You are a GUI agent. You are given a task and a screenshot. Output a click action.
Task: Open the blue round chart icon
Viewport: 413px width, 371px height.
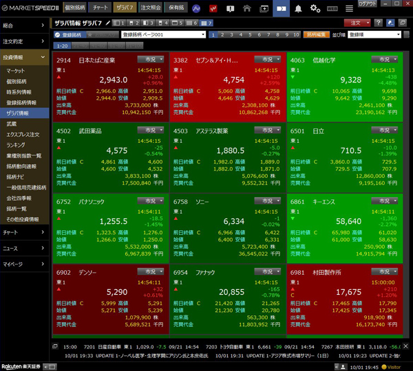click(x=196, y=8)
